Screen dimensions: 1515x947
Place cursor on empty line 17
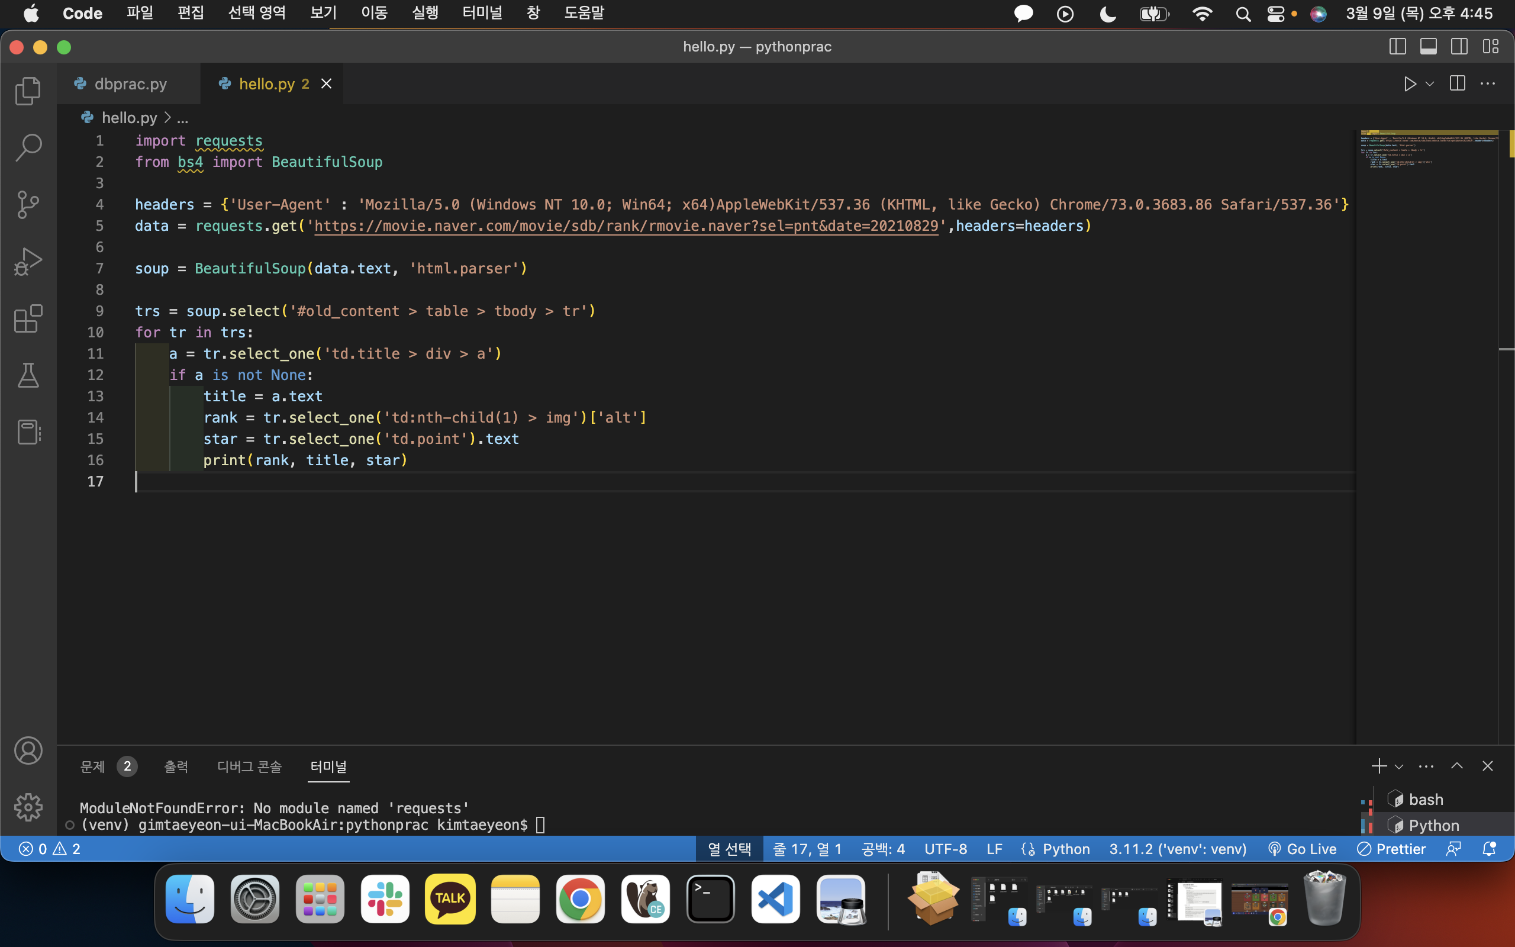click(745, 482)
